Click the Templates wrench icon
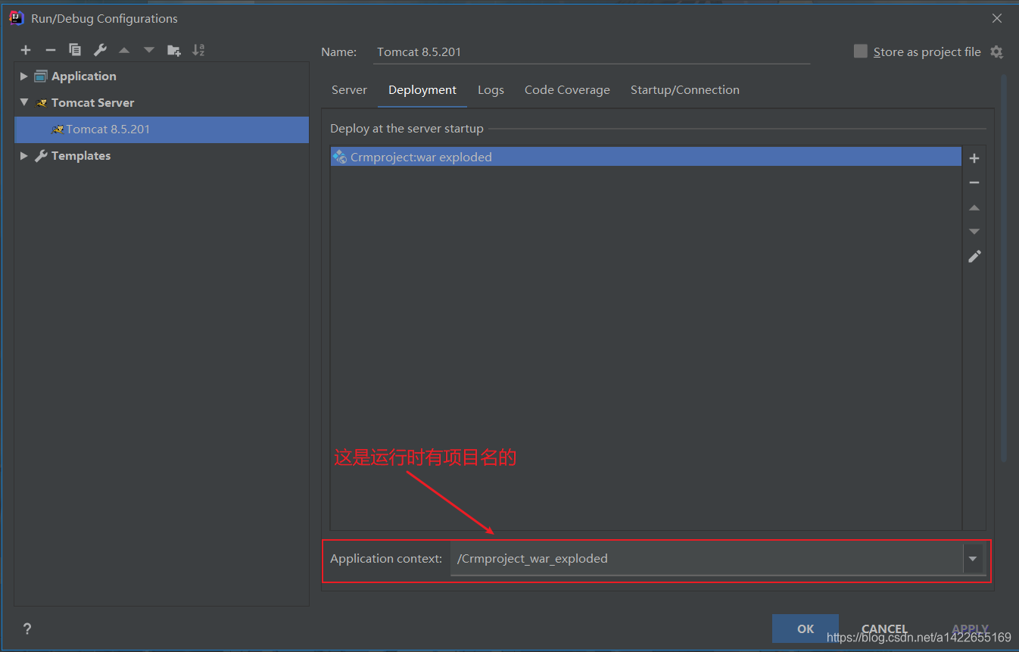Screen dimensions: 1019x652 [x=41, y=156]
